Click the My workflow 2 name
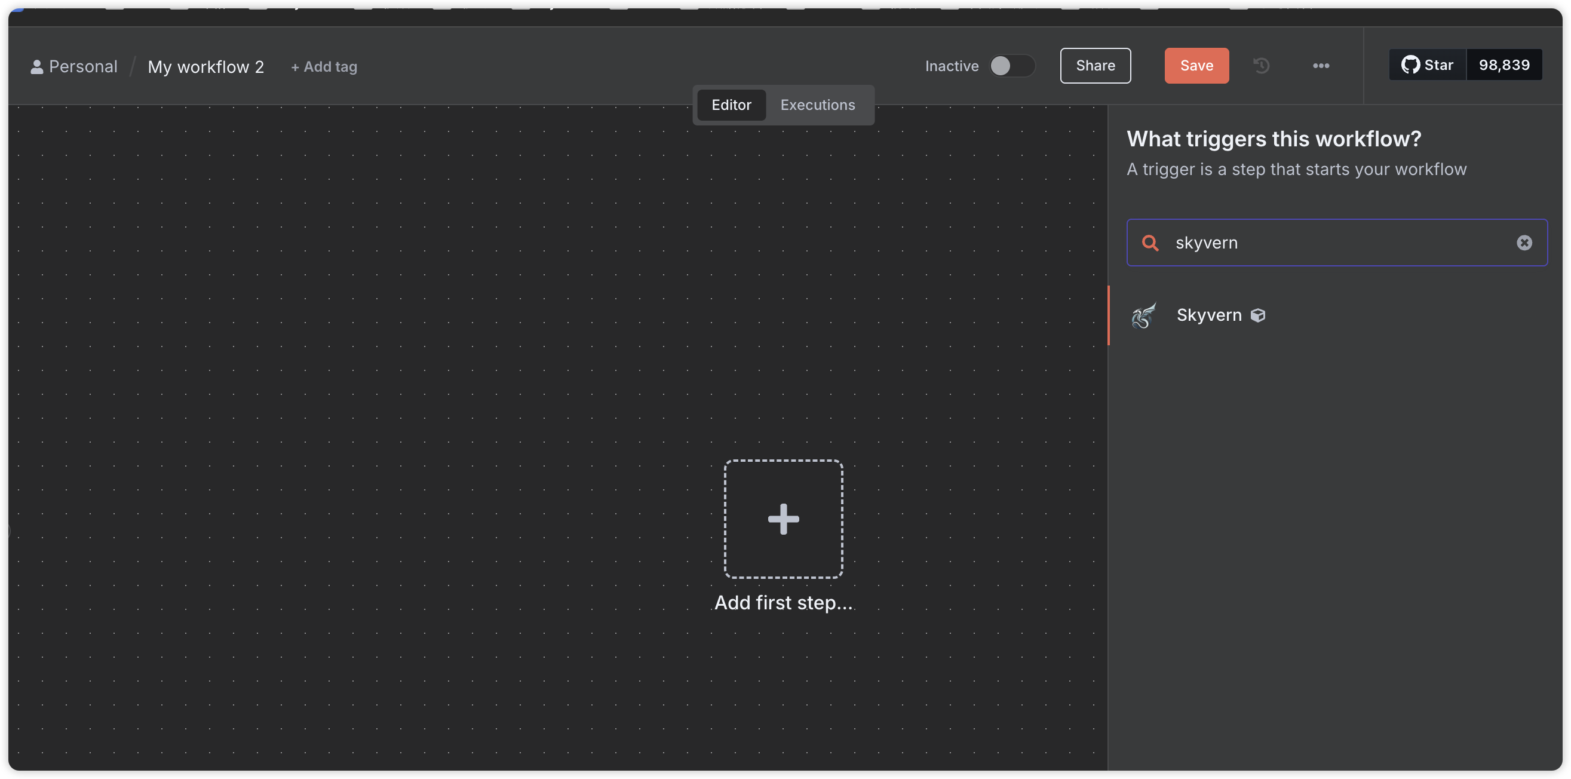The width and height of the screenshot is (1571, 779). tap(205, 66)
